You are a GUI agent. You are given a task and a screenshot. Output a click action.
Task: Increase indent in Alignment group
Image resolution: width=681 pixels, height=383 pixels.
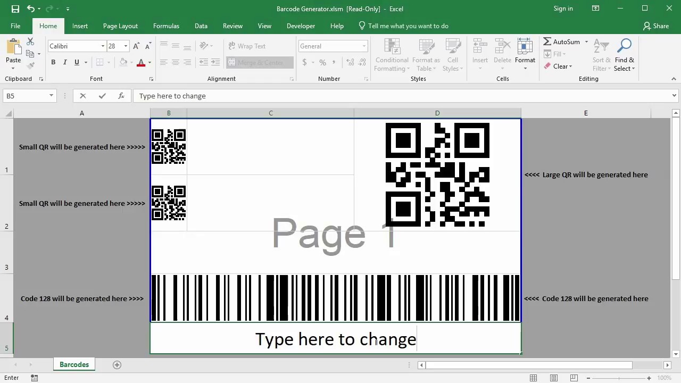215,62
